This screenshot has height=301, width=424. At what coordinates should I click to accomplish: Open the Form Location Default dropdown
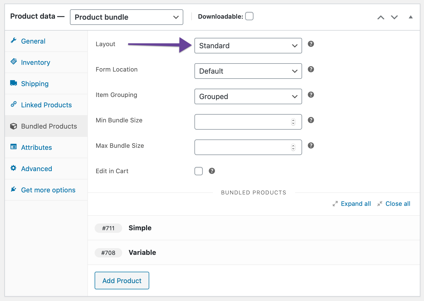click(x=248, y=71)
